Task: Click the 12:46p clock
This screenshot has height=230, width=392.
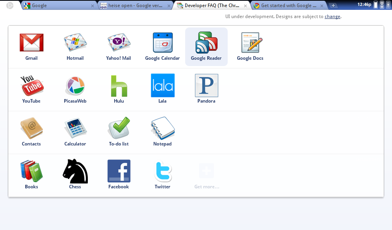Action: tap(364, 4)
